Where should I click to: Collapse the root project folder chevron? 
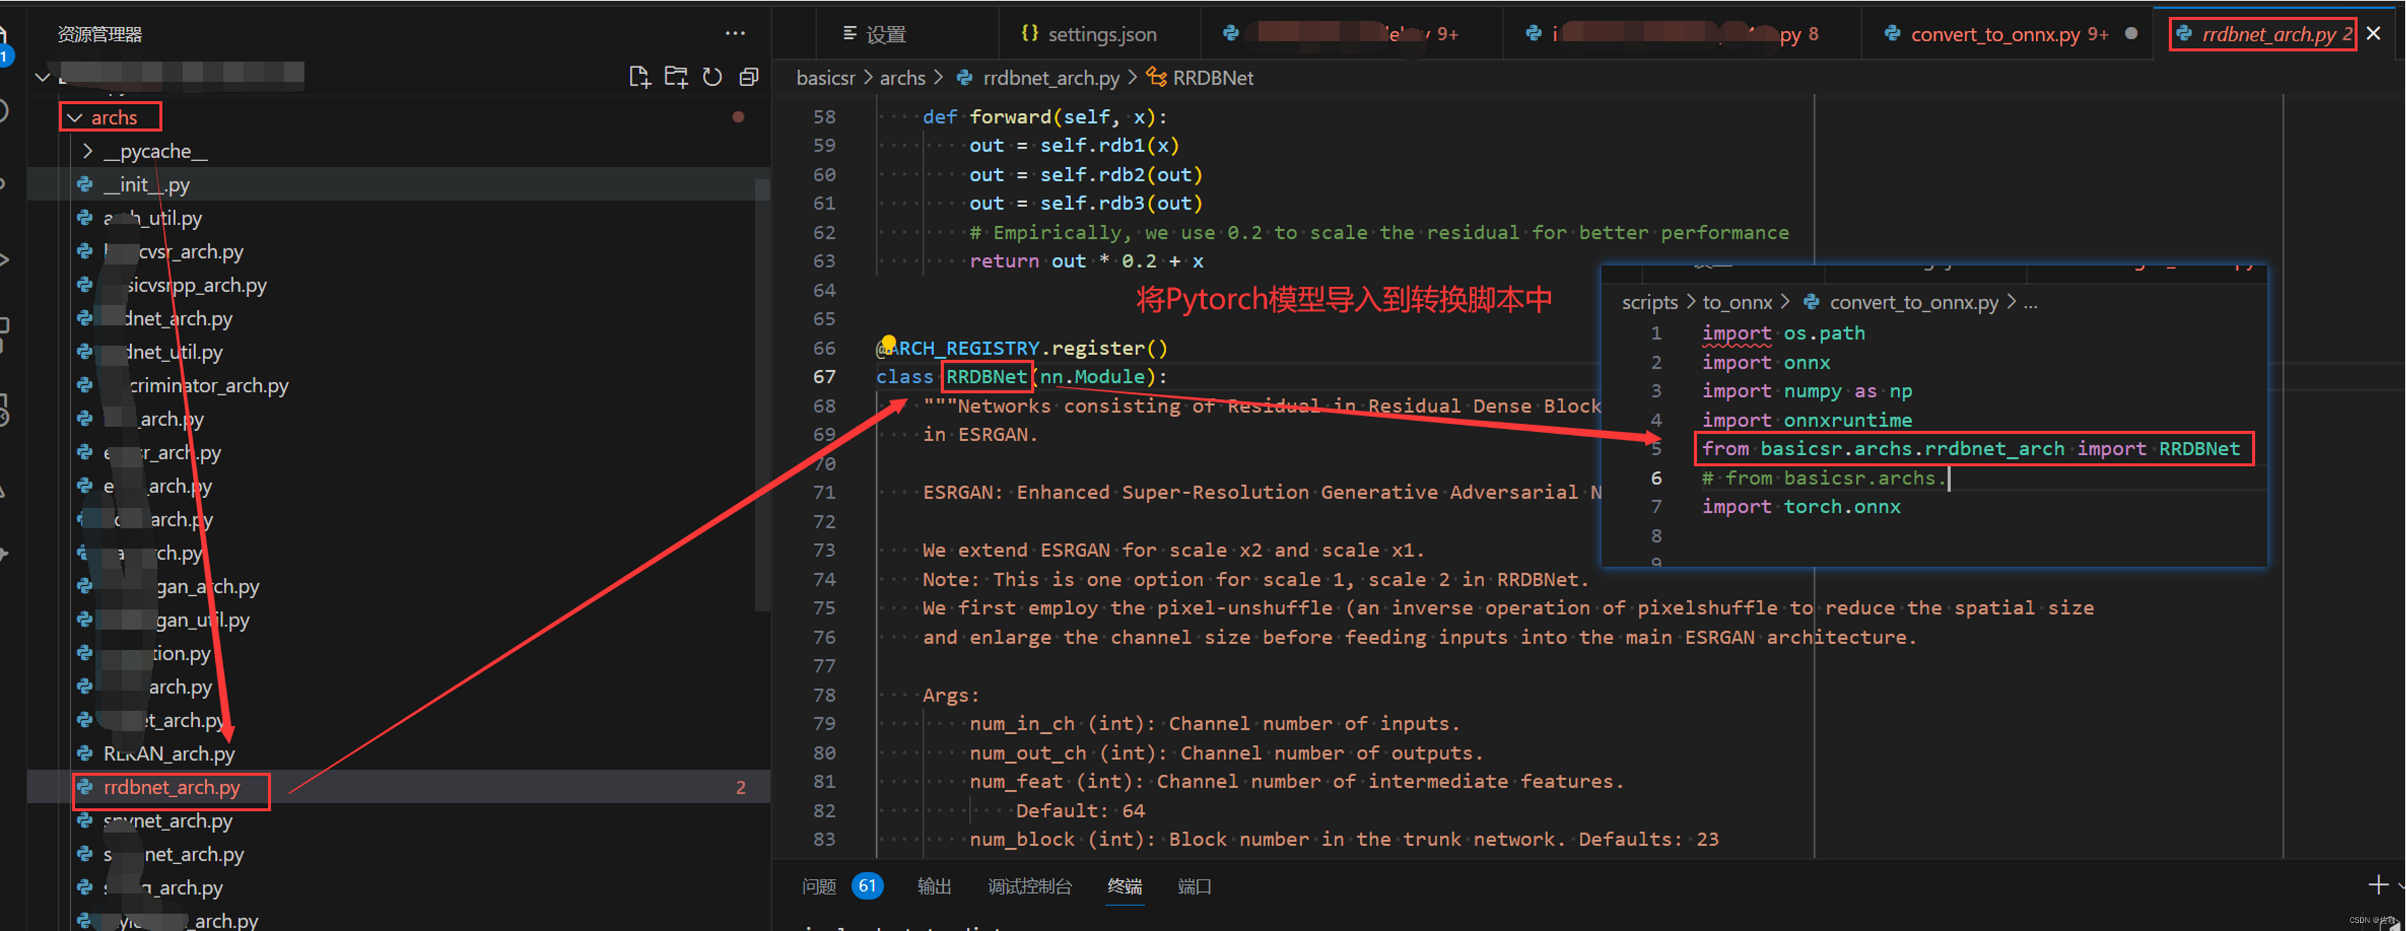pos(43,76)
